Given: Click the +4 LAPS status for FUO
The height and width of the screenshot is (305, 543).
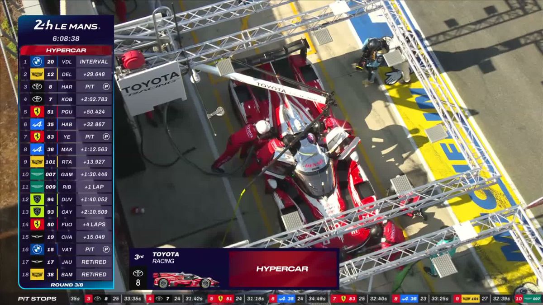Looking at the screenshot, I should coord(94,224).
